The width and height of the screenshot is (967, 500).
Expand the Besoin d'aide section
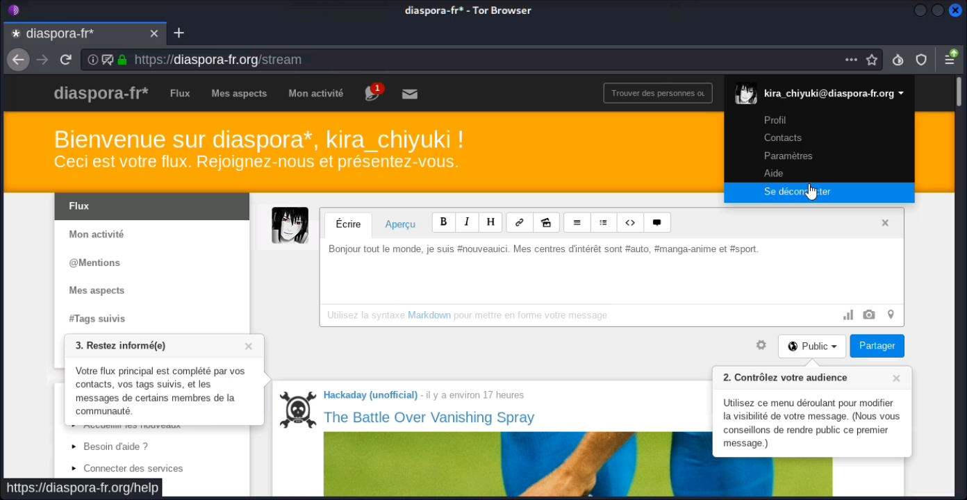[115, 447]
